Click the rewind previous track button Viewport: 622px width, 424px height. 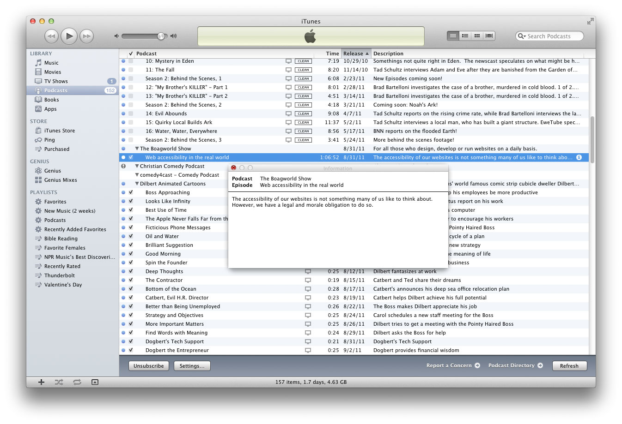(51, 36)
